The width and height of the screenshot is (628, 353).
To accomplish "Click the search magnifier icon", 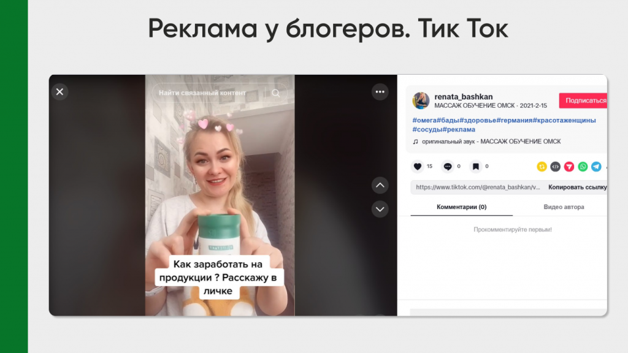I will [276, 93].
